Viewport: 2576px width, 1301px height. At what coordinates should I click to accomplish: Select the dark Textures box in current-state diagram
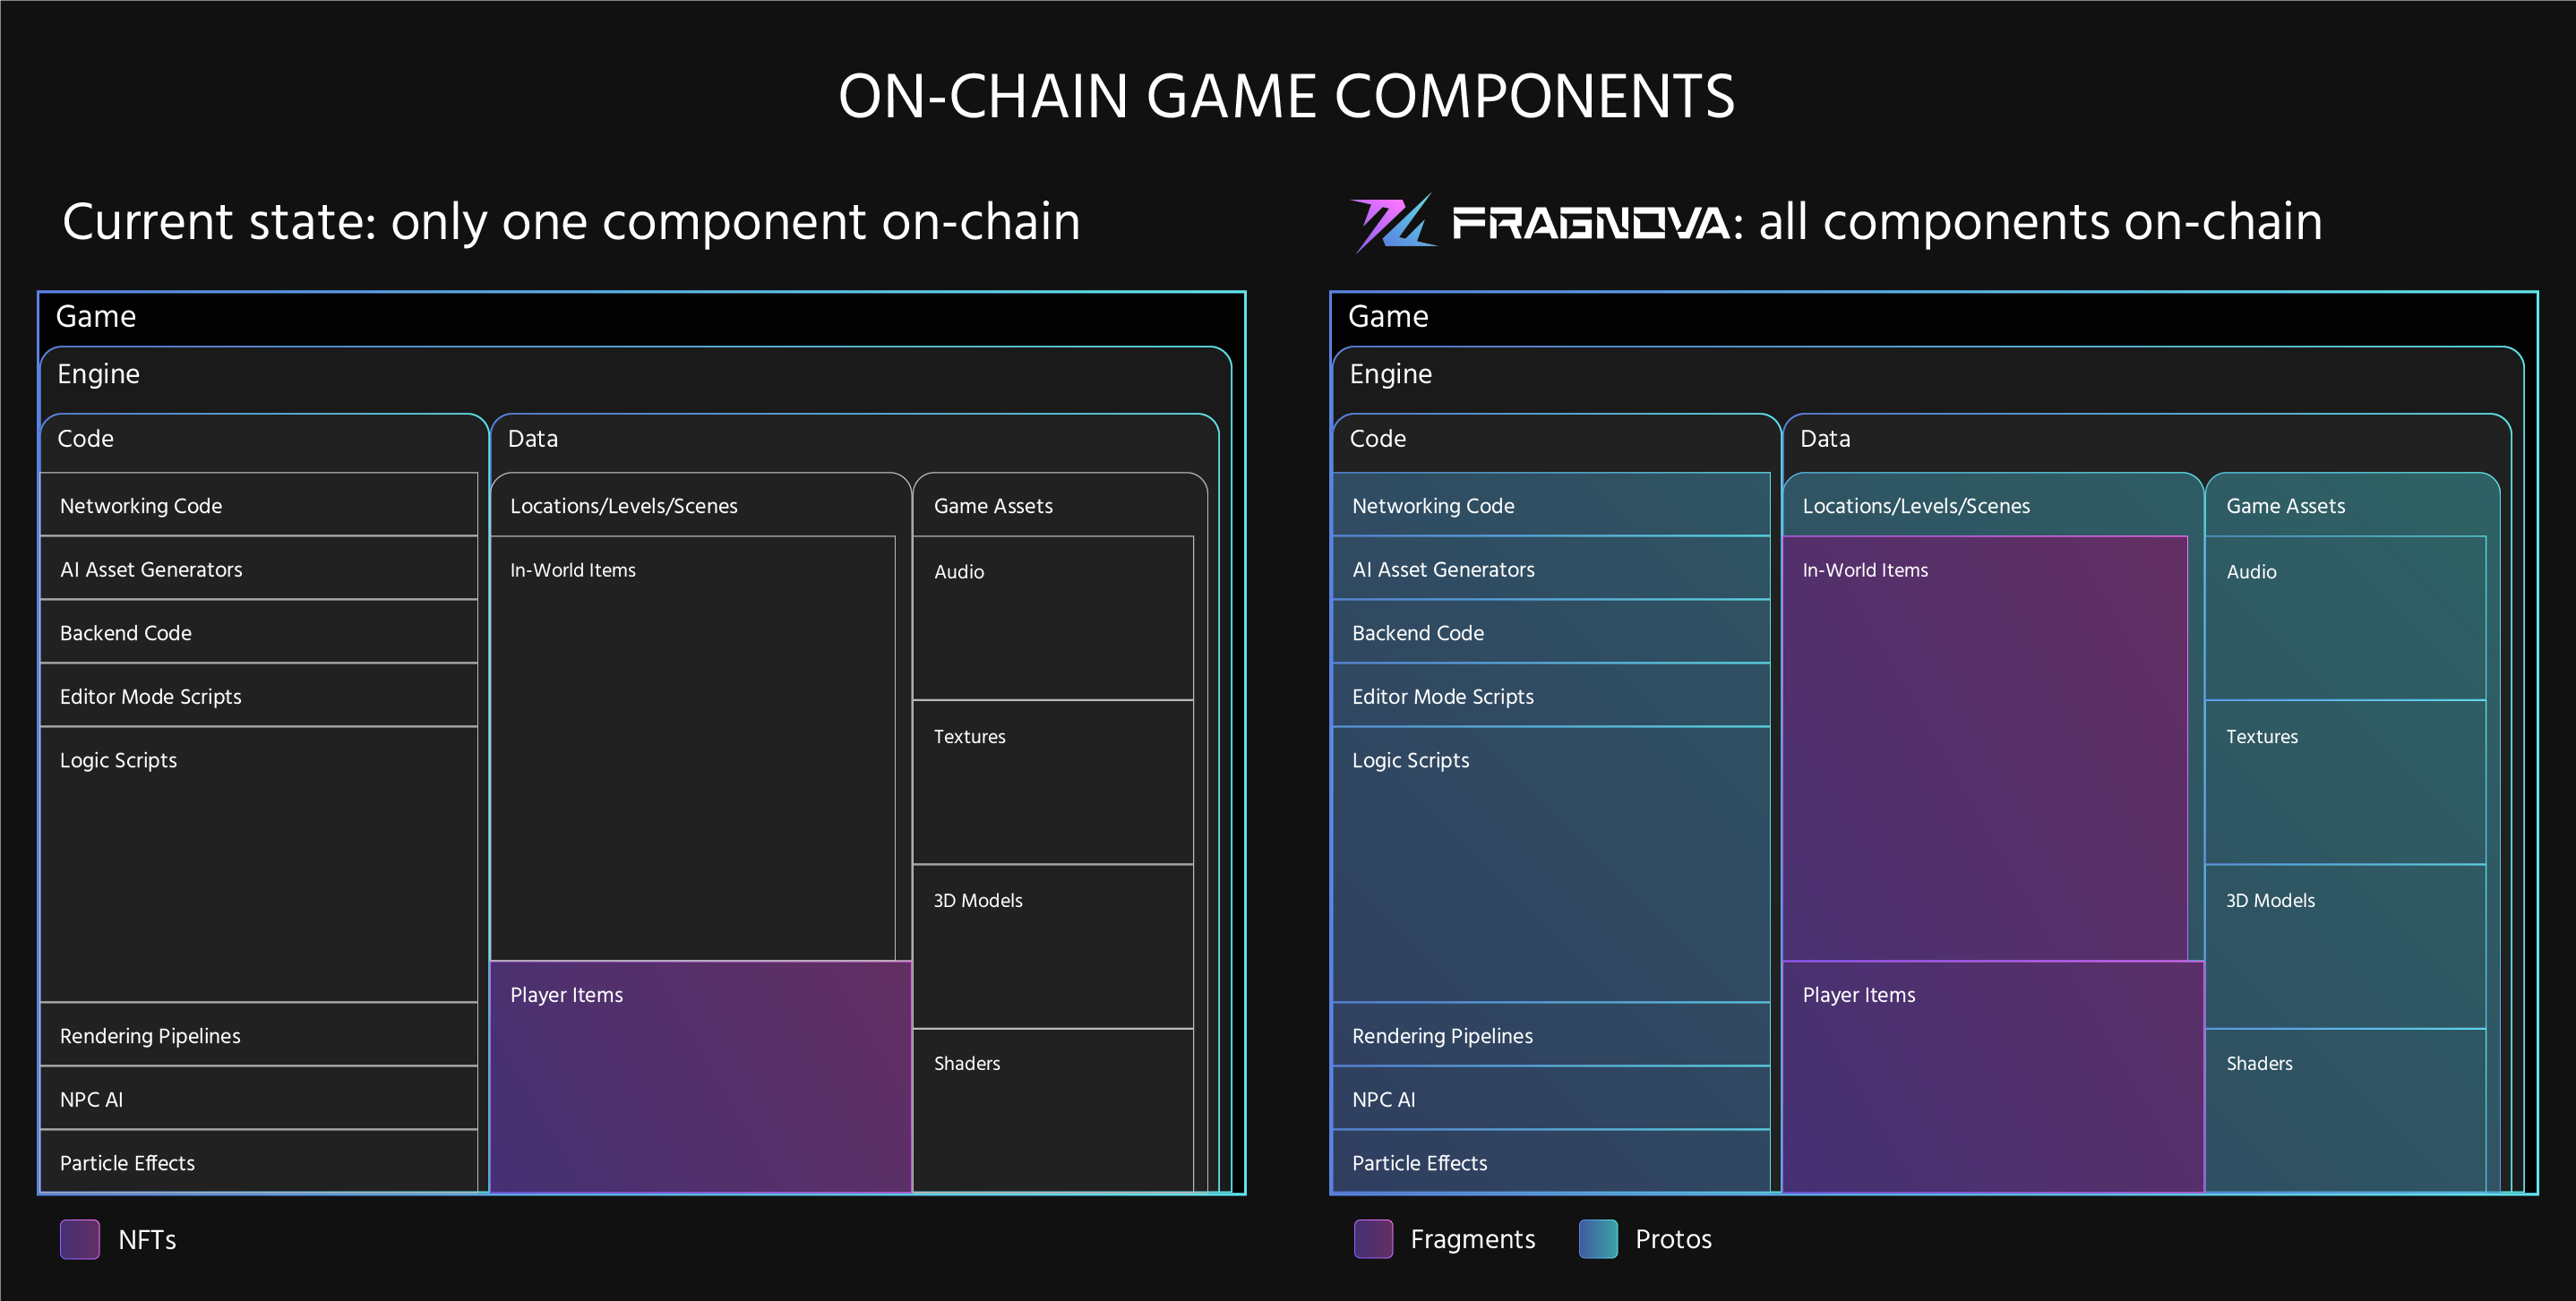click(1052, 782)
